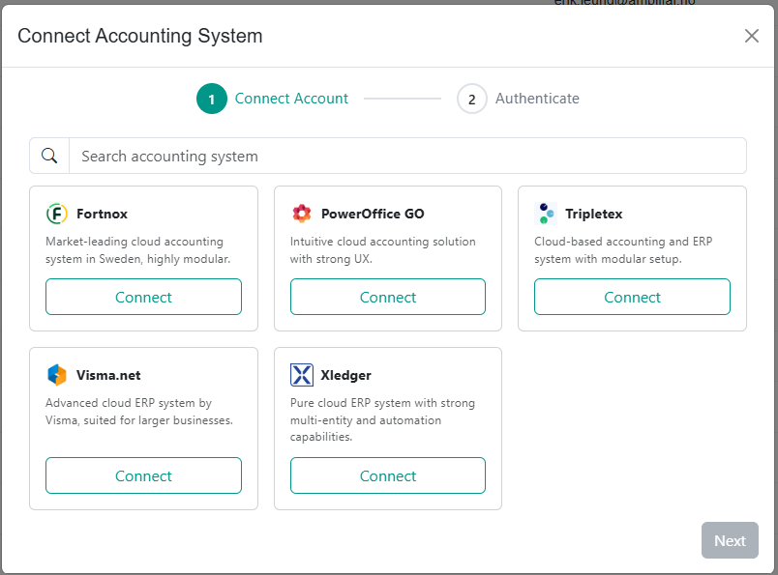
Task: Connect the PowerOffice GO system
Action: pos(388,297)
